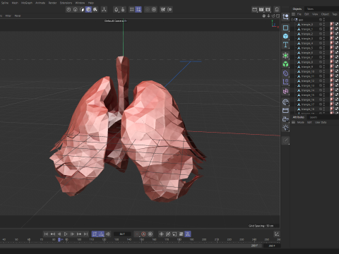
Task: Click the Camera clapper icon in the side palette
Action: (285, 110)
